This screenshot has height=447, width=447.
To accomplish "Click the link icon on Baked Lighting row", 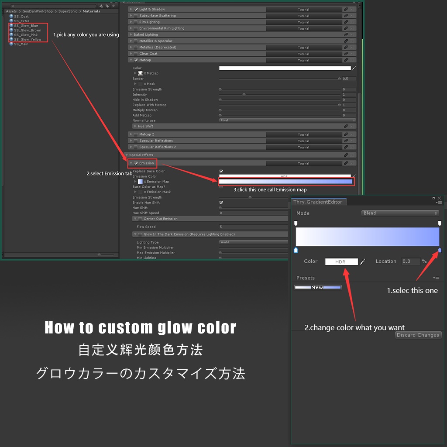I will (x=346, y=34).
